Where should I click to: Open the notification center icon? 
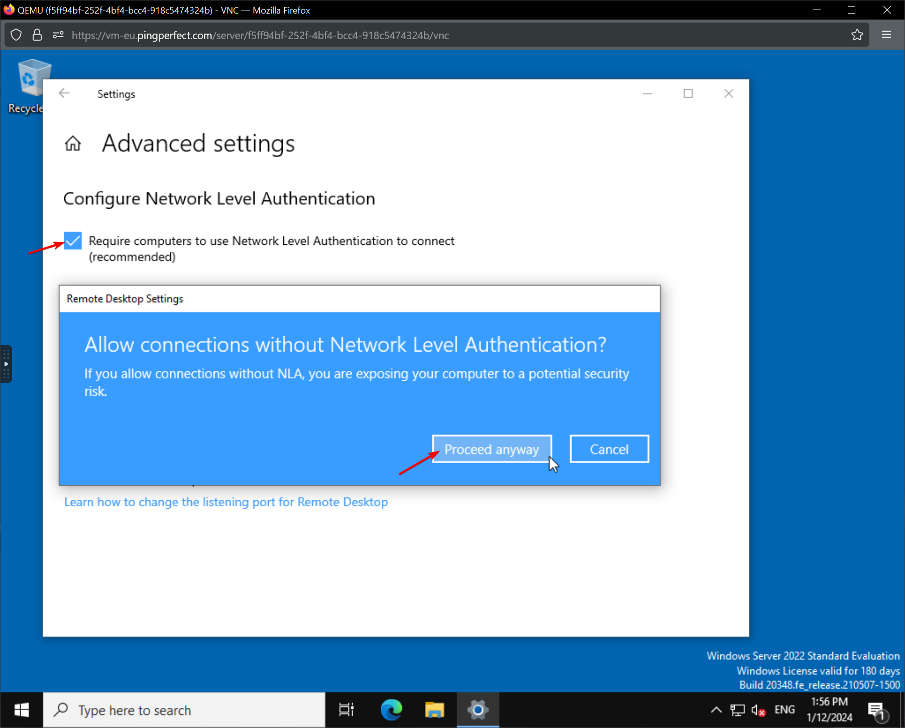[876, 710]
